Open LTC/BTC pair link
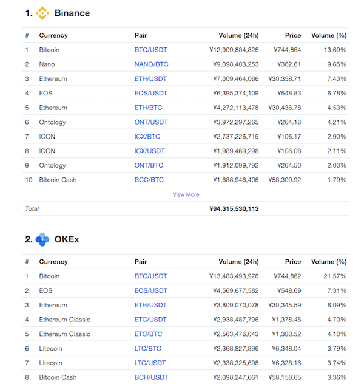 coord(147,349)
